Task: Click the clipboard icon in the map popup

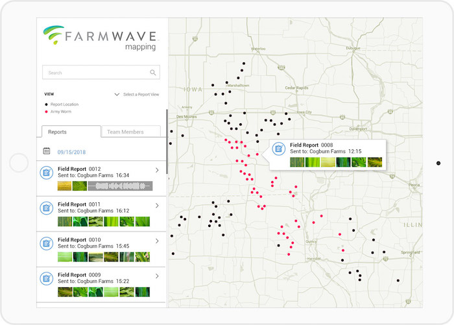Action: pos(279,149)
